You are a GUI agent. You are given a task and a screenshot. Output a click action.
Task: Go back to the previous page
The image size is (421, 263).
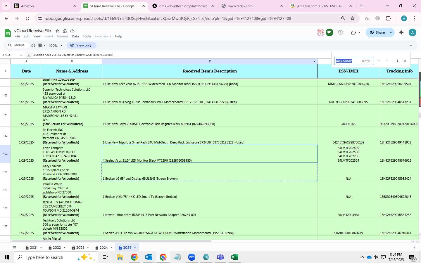pyautogui.click(x=6, y=18)
